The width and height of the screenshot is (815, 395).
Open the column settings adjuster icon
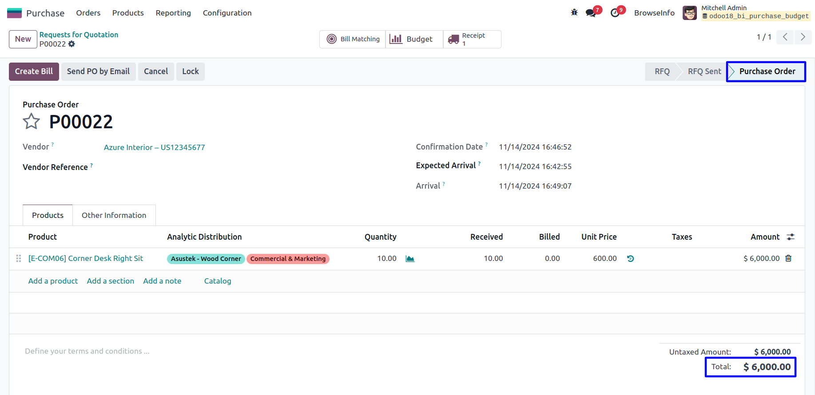pyautogui.click(x=791, y=237)
